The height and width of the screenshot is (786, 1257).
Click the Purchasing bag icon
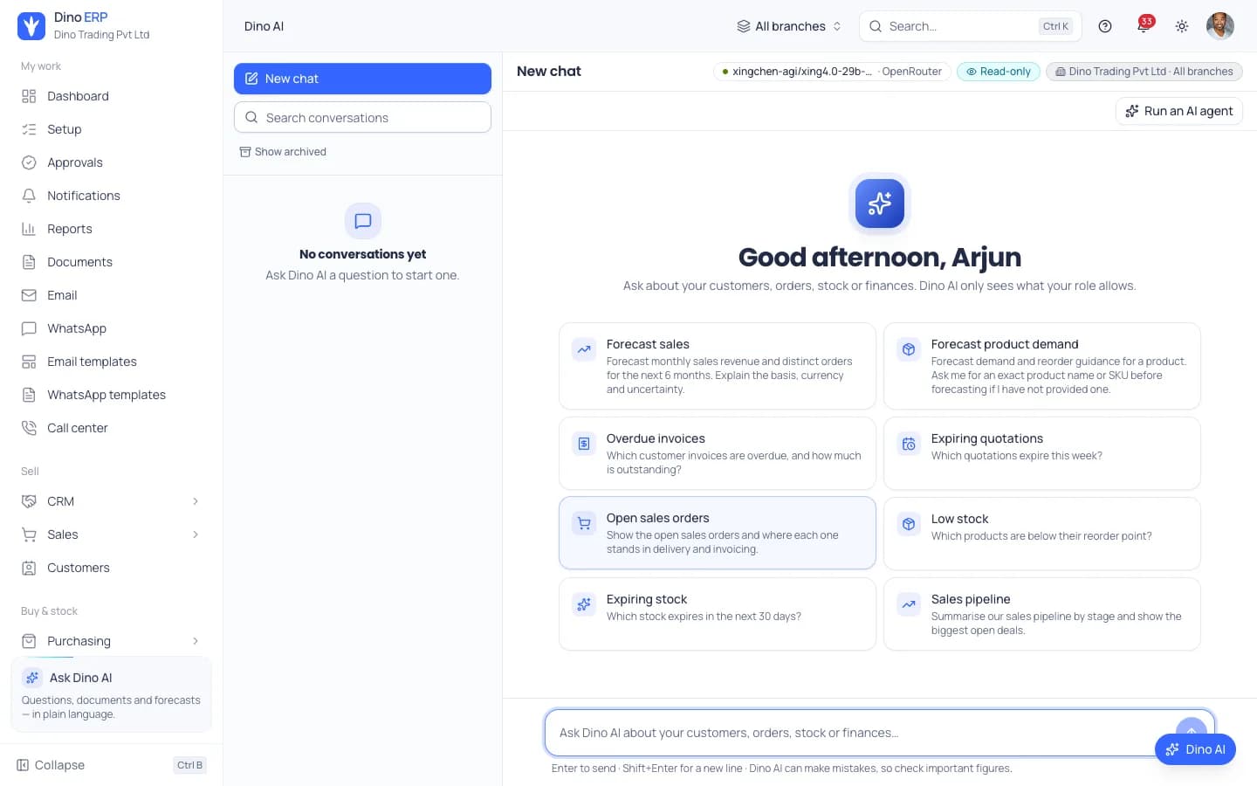click(29, 641)
